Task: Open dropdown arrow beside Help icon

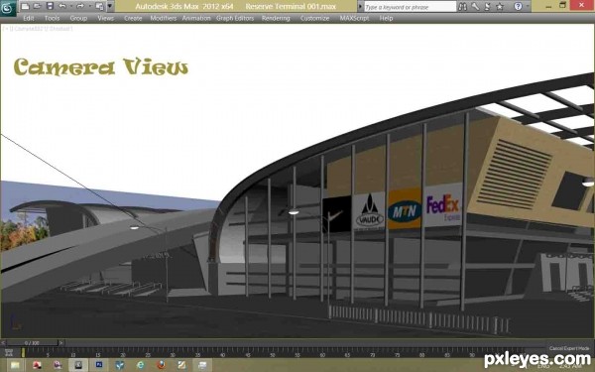Action: pos(528,7)
